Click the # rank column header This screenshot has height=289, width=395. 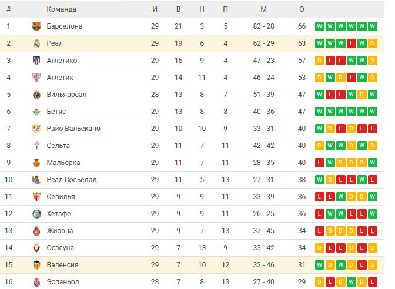(x=9, y=9)
